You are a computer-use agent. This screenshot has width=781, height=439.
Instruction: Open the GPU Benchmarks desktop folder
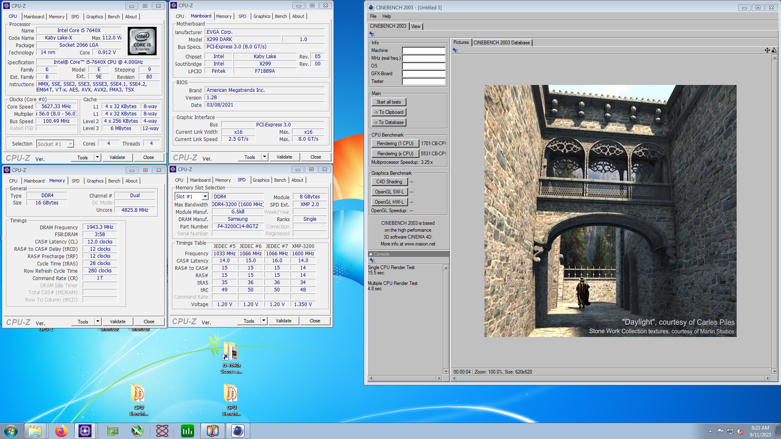pyautogui.click(x=231, y=400)
